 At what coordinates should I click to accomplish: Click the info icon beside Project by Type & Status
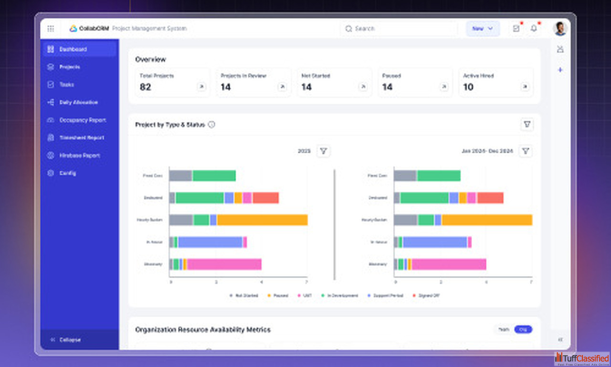click(x=211, y=125)
